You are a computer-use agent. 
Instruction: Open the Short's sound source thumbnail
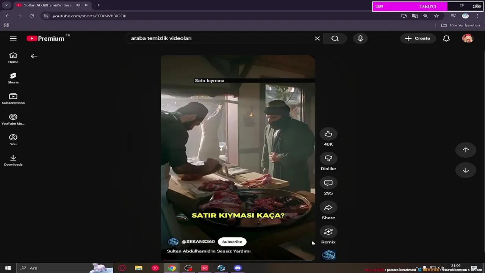click(329, 255)
